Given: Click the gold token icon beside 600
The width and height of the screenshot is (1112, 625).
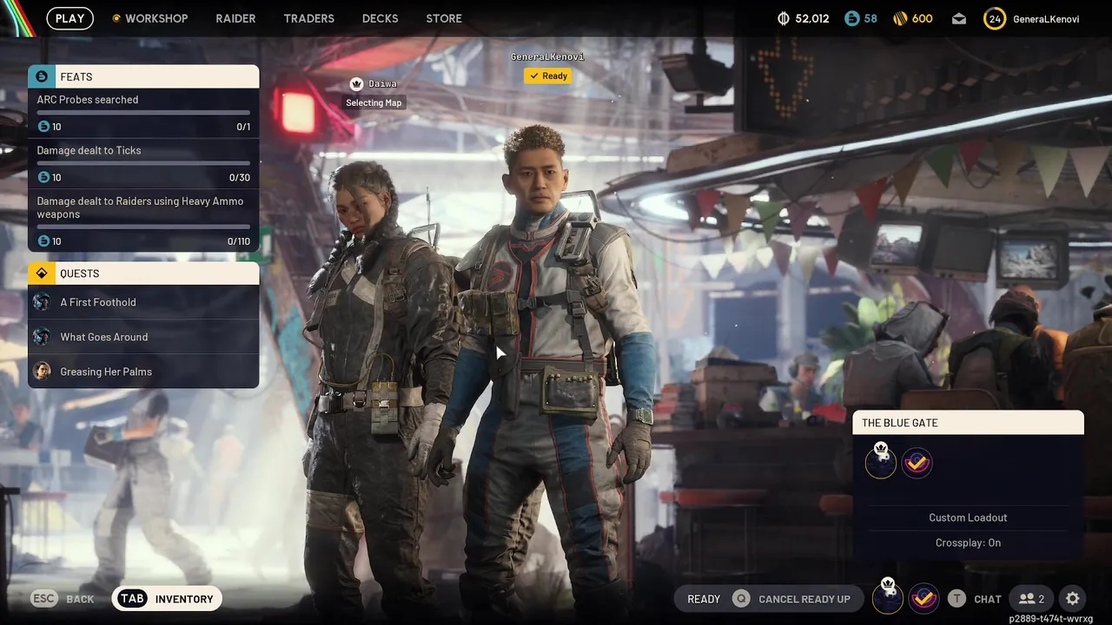Looking at the screenshot, I should click(900, 18).
